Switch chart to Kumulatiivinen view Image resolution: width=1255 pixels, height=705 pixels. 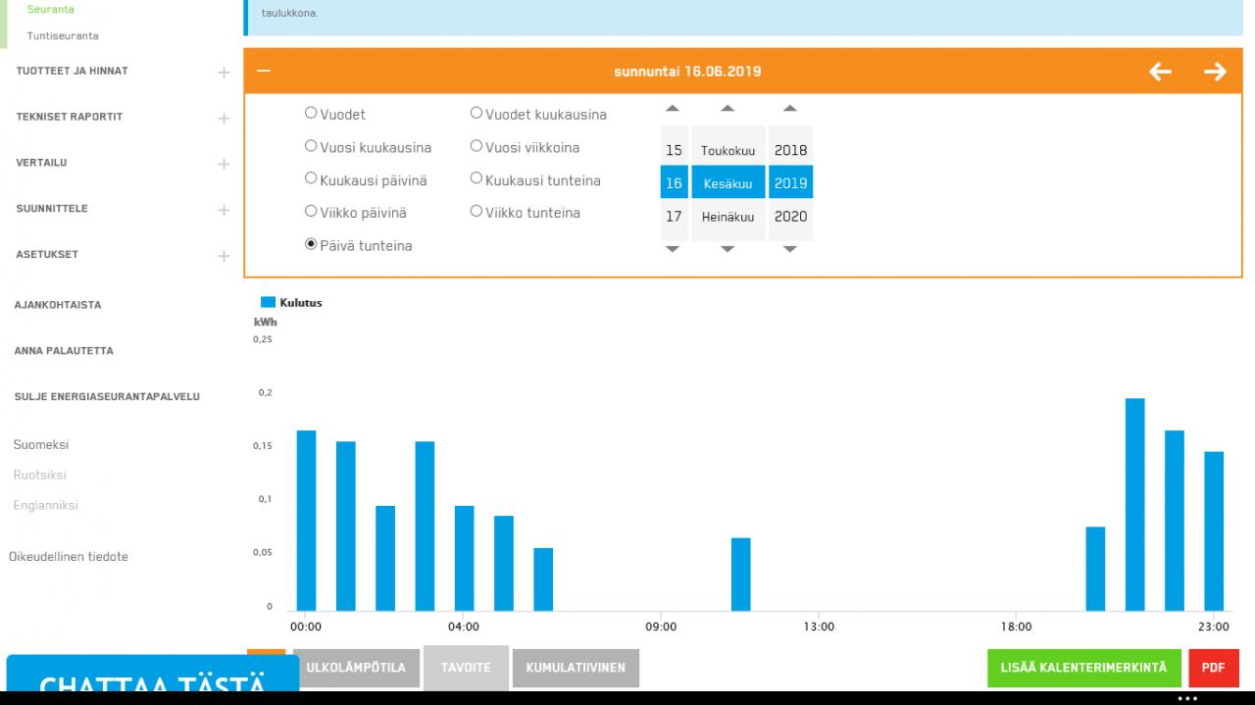tap(576, 668)
